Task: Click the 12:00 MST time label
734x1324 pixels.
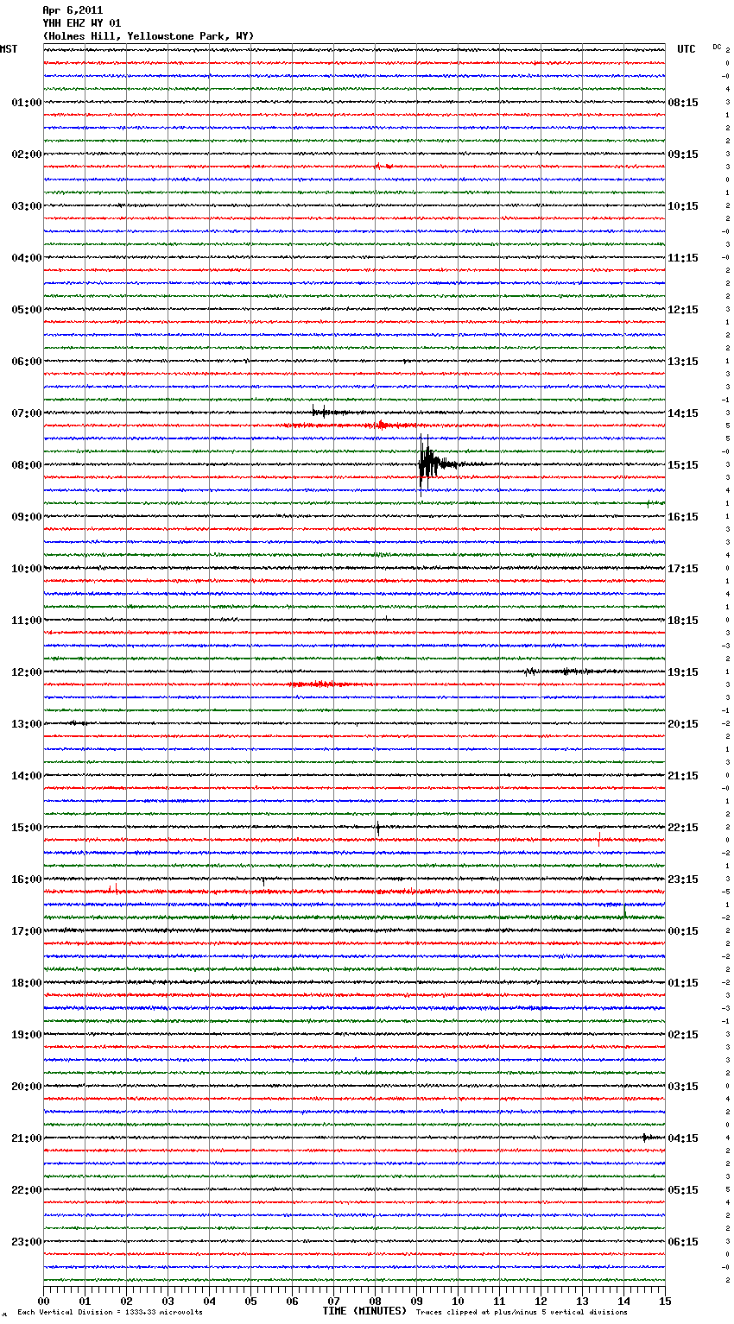Action: pos(27,672)
